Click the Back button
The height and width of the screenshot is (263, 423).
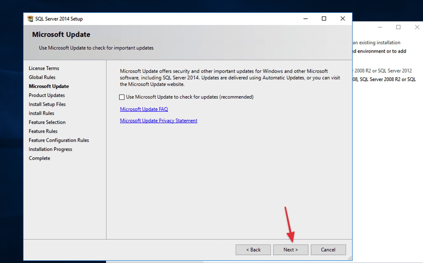coord(253,250)
